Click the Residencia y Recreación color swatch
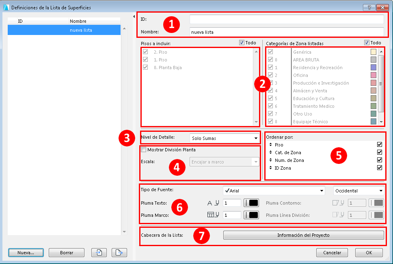The image size is (393, 264). [374, 67]
